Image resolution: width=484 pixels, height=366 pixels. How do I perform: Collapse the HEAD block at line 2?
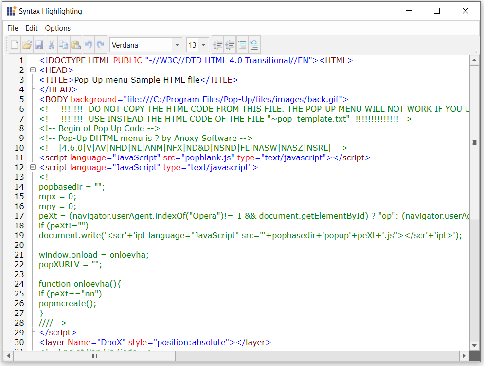pyautogui.click(x=33, y=70)
